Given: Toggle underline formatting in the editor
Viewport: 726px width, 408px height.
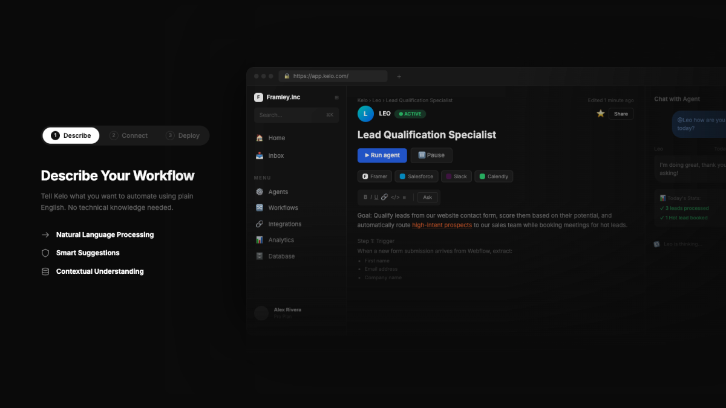Looking at the screenshot, I should (x=376, y=197).
